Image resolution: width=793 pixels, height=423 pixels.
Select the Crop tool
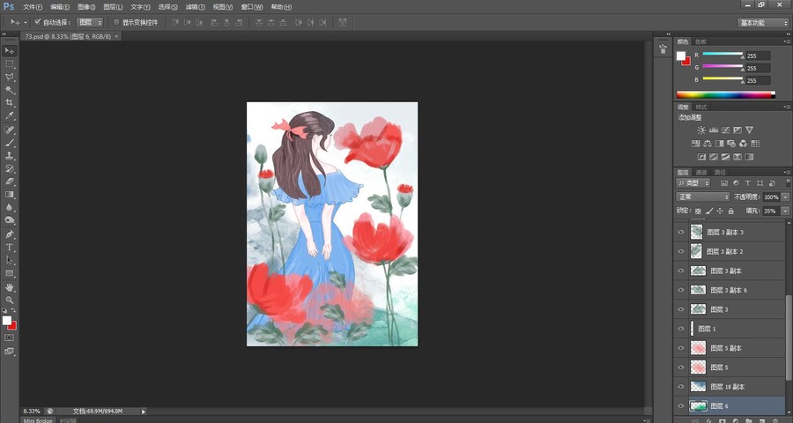click(9, 103)
